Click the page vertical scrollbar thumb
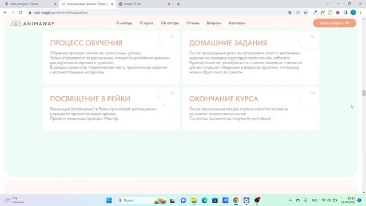The width and height of the screenshot is (366, 206). [x=364, y=93]
